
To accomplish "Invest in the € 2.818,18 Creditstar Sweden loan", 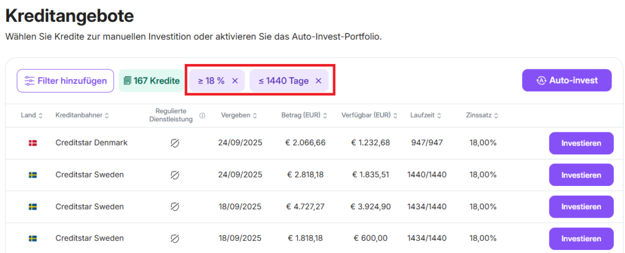I will click(581, 175).
